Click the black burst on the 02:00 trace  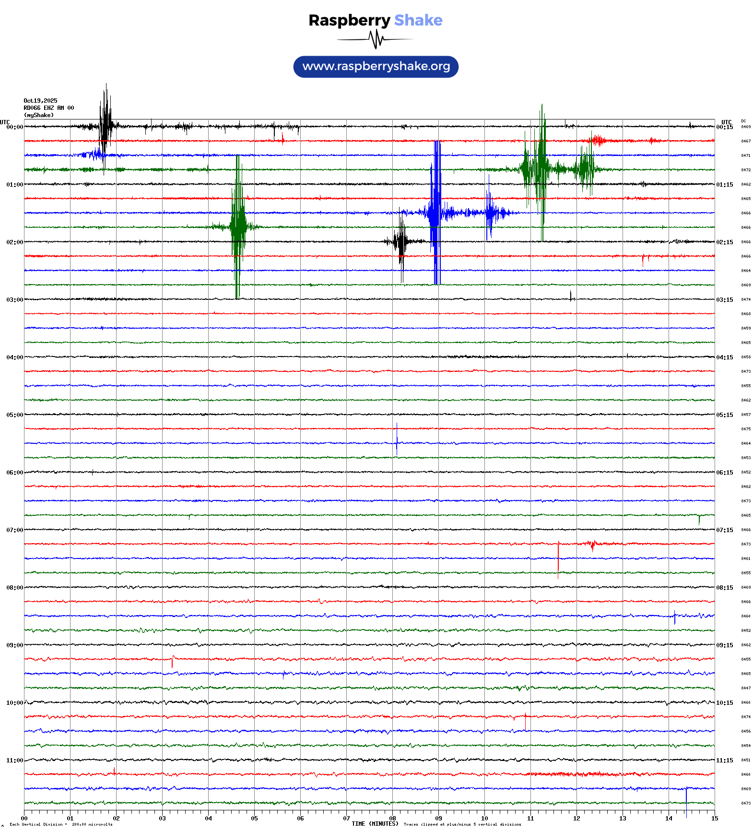tap(401, 241)
